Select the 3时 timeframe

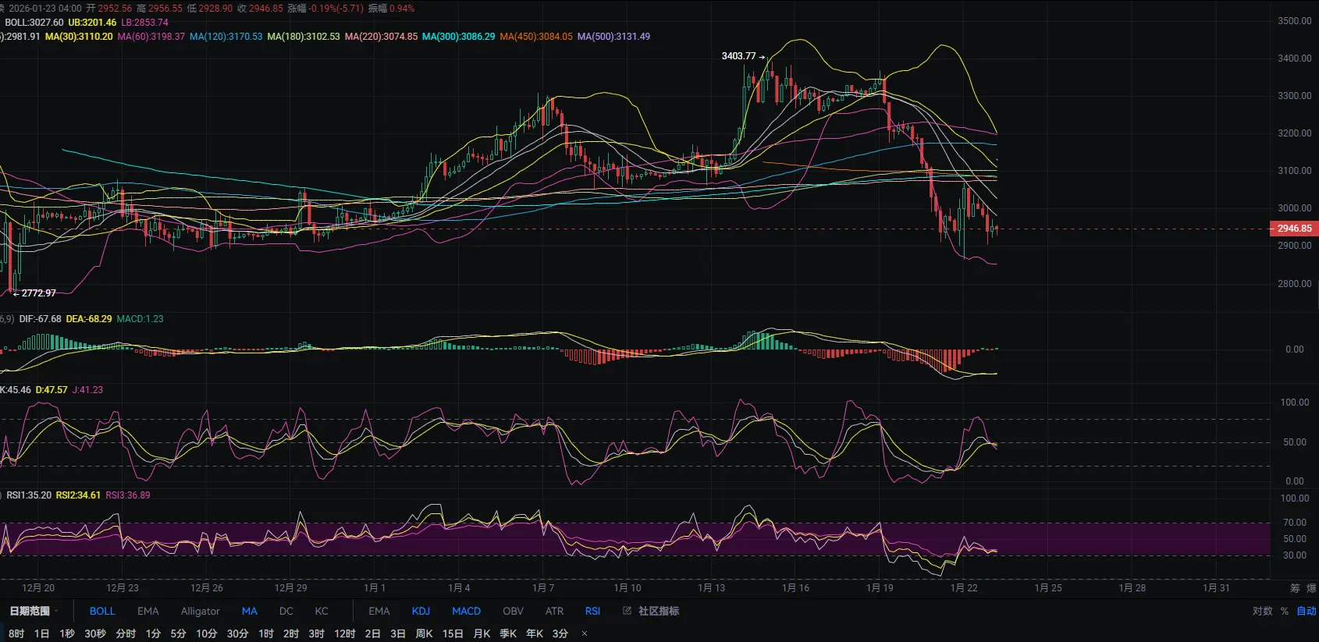[316, 633]
